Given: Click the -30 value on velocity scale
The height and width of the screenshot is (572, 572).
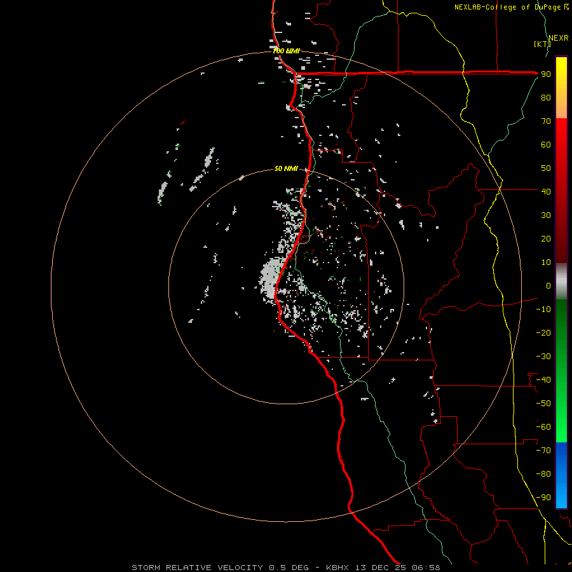Looking at the screenshot, I should pyautogui.click(x=543, y=357).
